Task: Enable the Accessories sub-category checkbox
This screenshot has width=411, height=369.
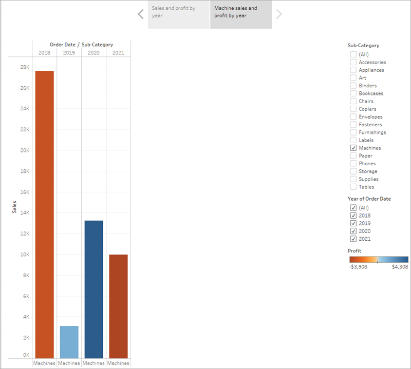Action: point(353,62)
